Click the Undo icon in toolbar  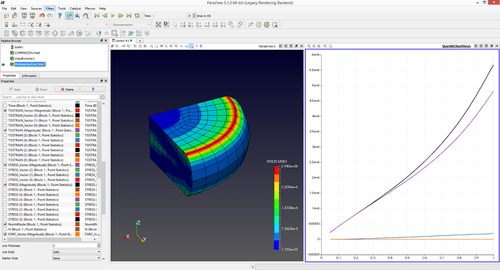(41, 16)
